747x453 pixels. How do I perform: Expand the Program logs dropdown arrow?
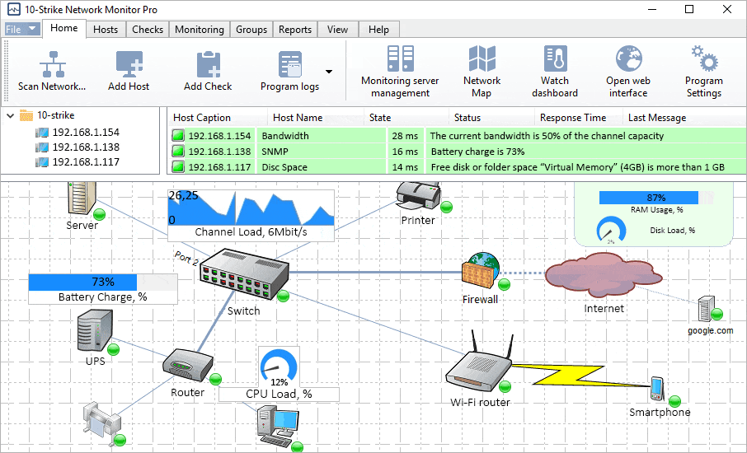[x=329, y=72]
